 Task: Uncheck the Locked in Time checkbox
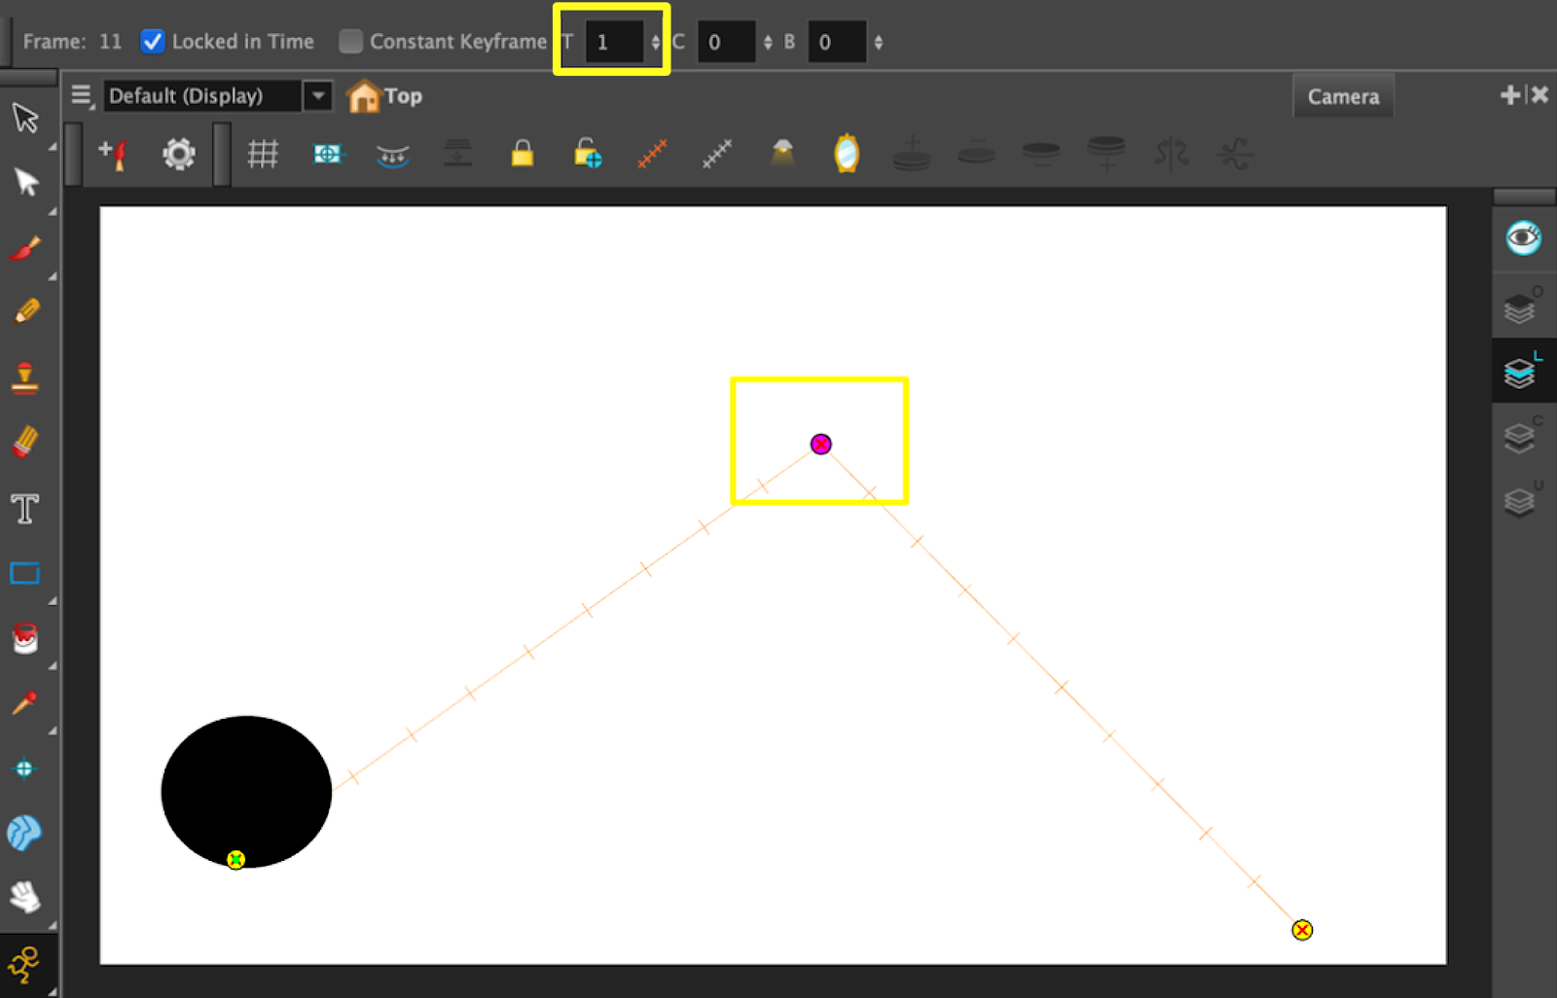pos(153,42)
